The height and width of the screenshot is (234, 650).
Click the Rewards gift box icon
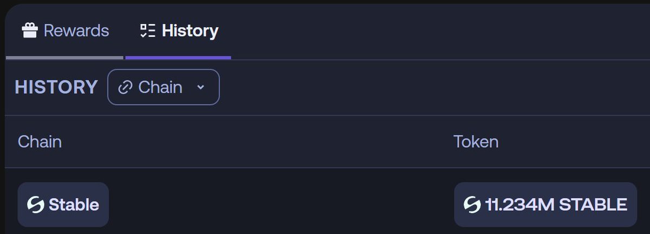click(x=30, y=30)
